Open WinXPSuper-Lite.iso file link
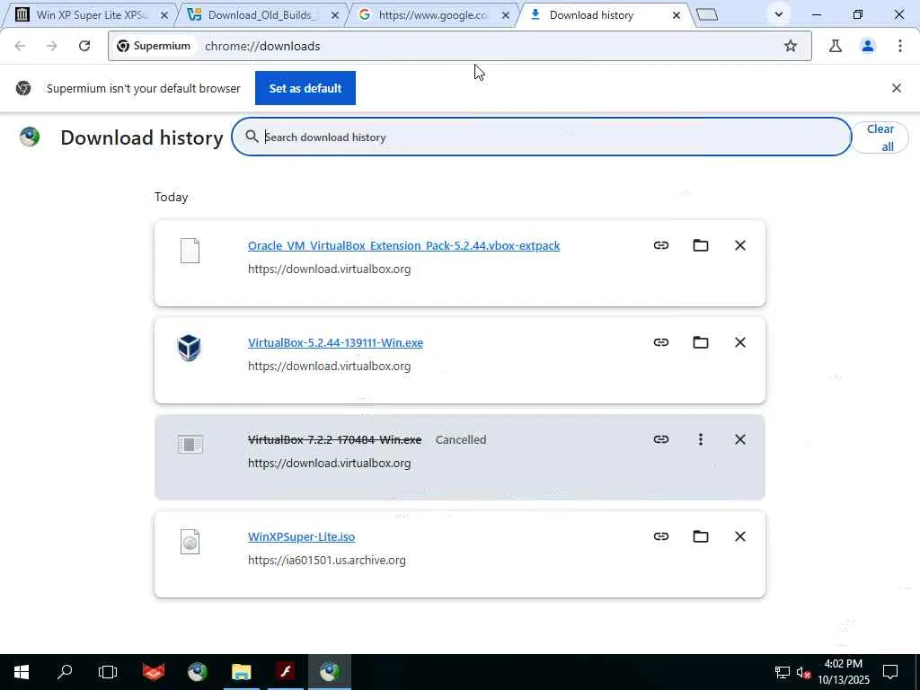 click(x=301, y=537)
